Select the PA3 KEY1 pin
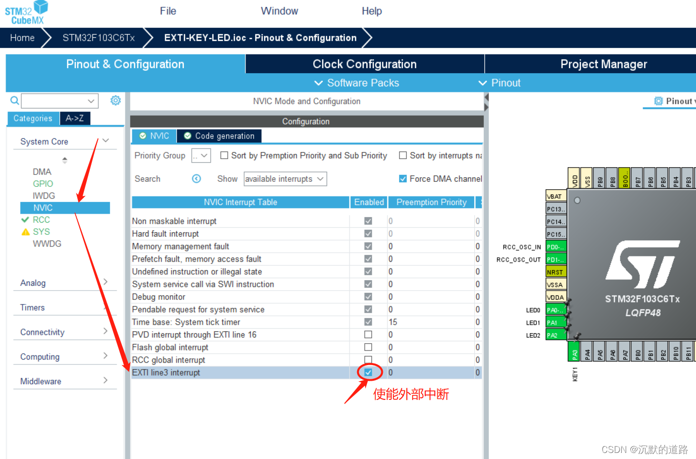696x459 pixels. pos(574,351)
